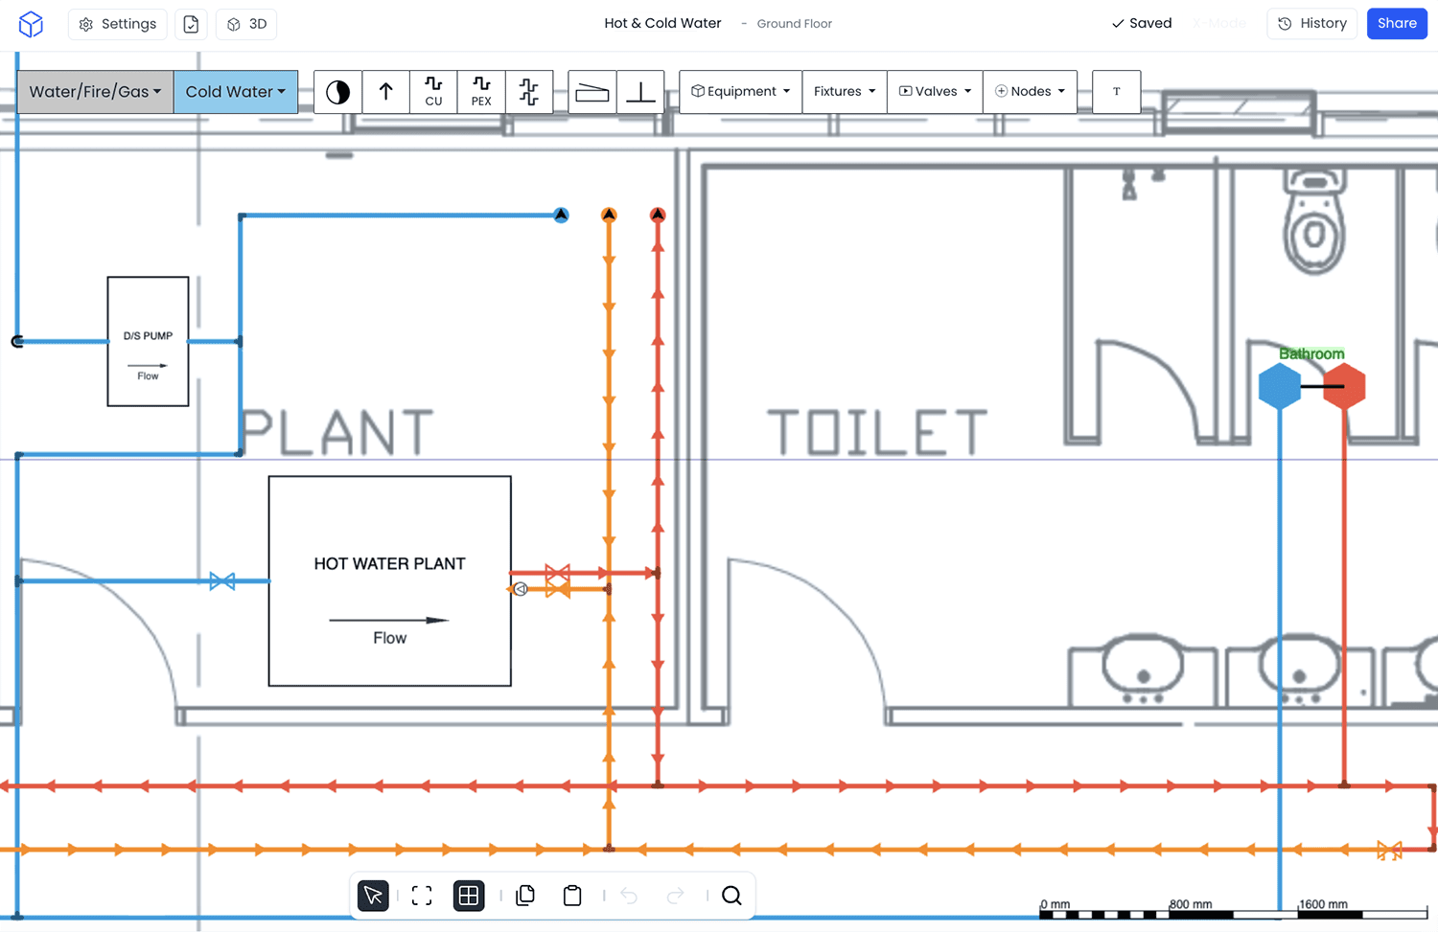Select the blue isolation valve on cold pipe
Screen dimensions: 1438x932
[222, 581]
